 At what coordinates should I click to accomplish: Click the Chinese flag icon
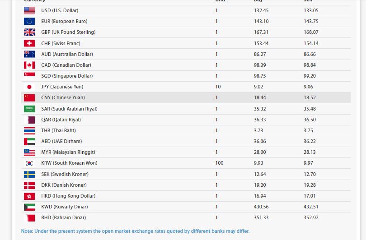pos(29,97)
